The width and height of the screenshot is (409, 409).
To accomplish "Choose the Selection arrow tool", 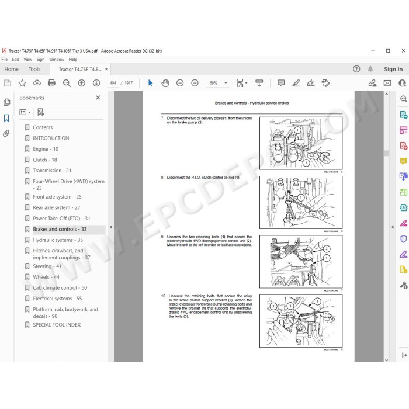I will pyautogui.click(x=150, y=83).
